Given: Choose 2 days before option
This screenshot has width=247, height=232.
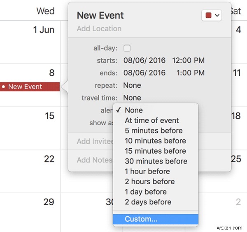Looking at the screenshot, I should pyautogui.click(x=148, y=202).
